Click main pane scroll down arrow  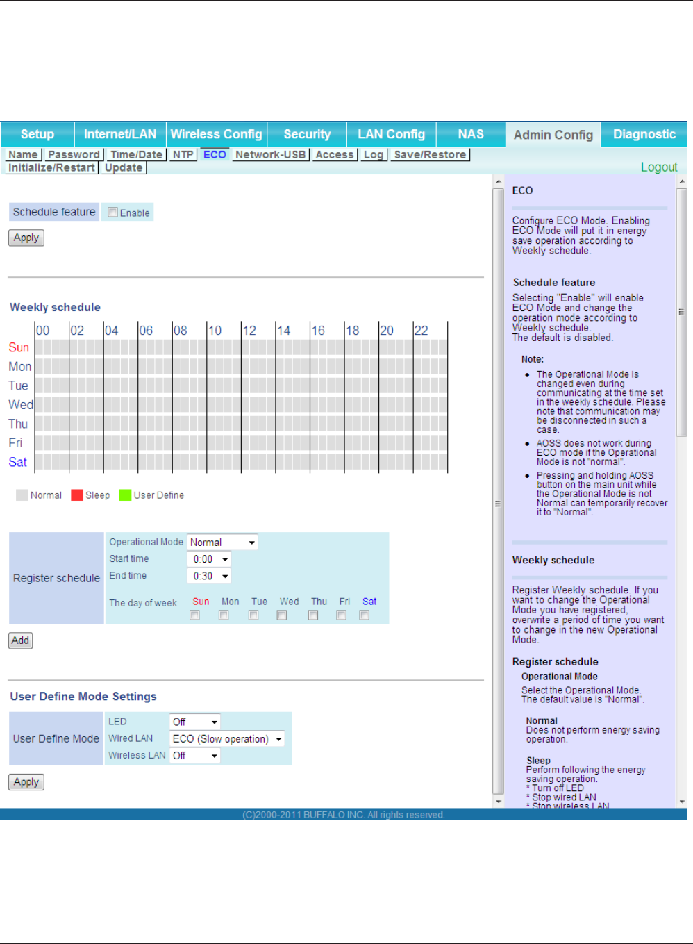click(x=498, y=802)
